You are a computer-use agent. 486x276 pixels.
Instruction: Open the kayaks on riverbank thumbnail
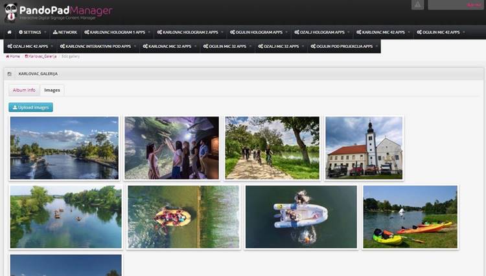tap(410, 217)
